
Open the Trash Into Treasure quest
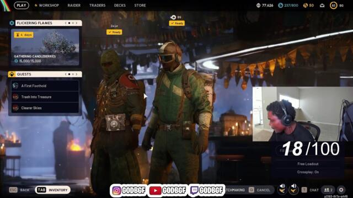45,97
